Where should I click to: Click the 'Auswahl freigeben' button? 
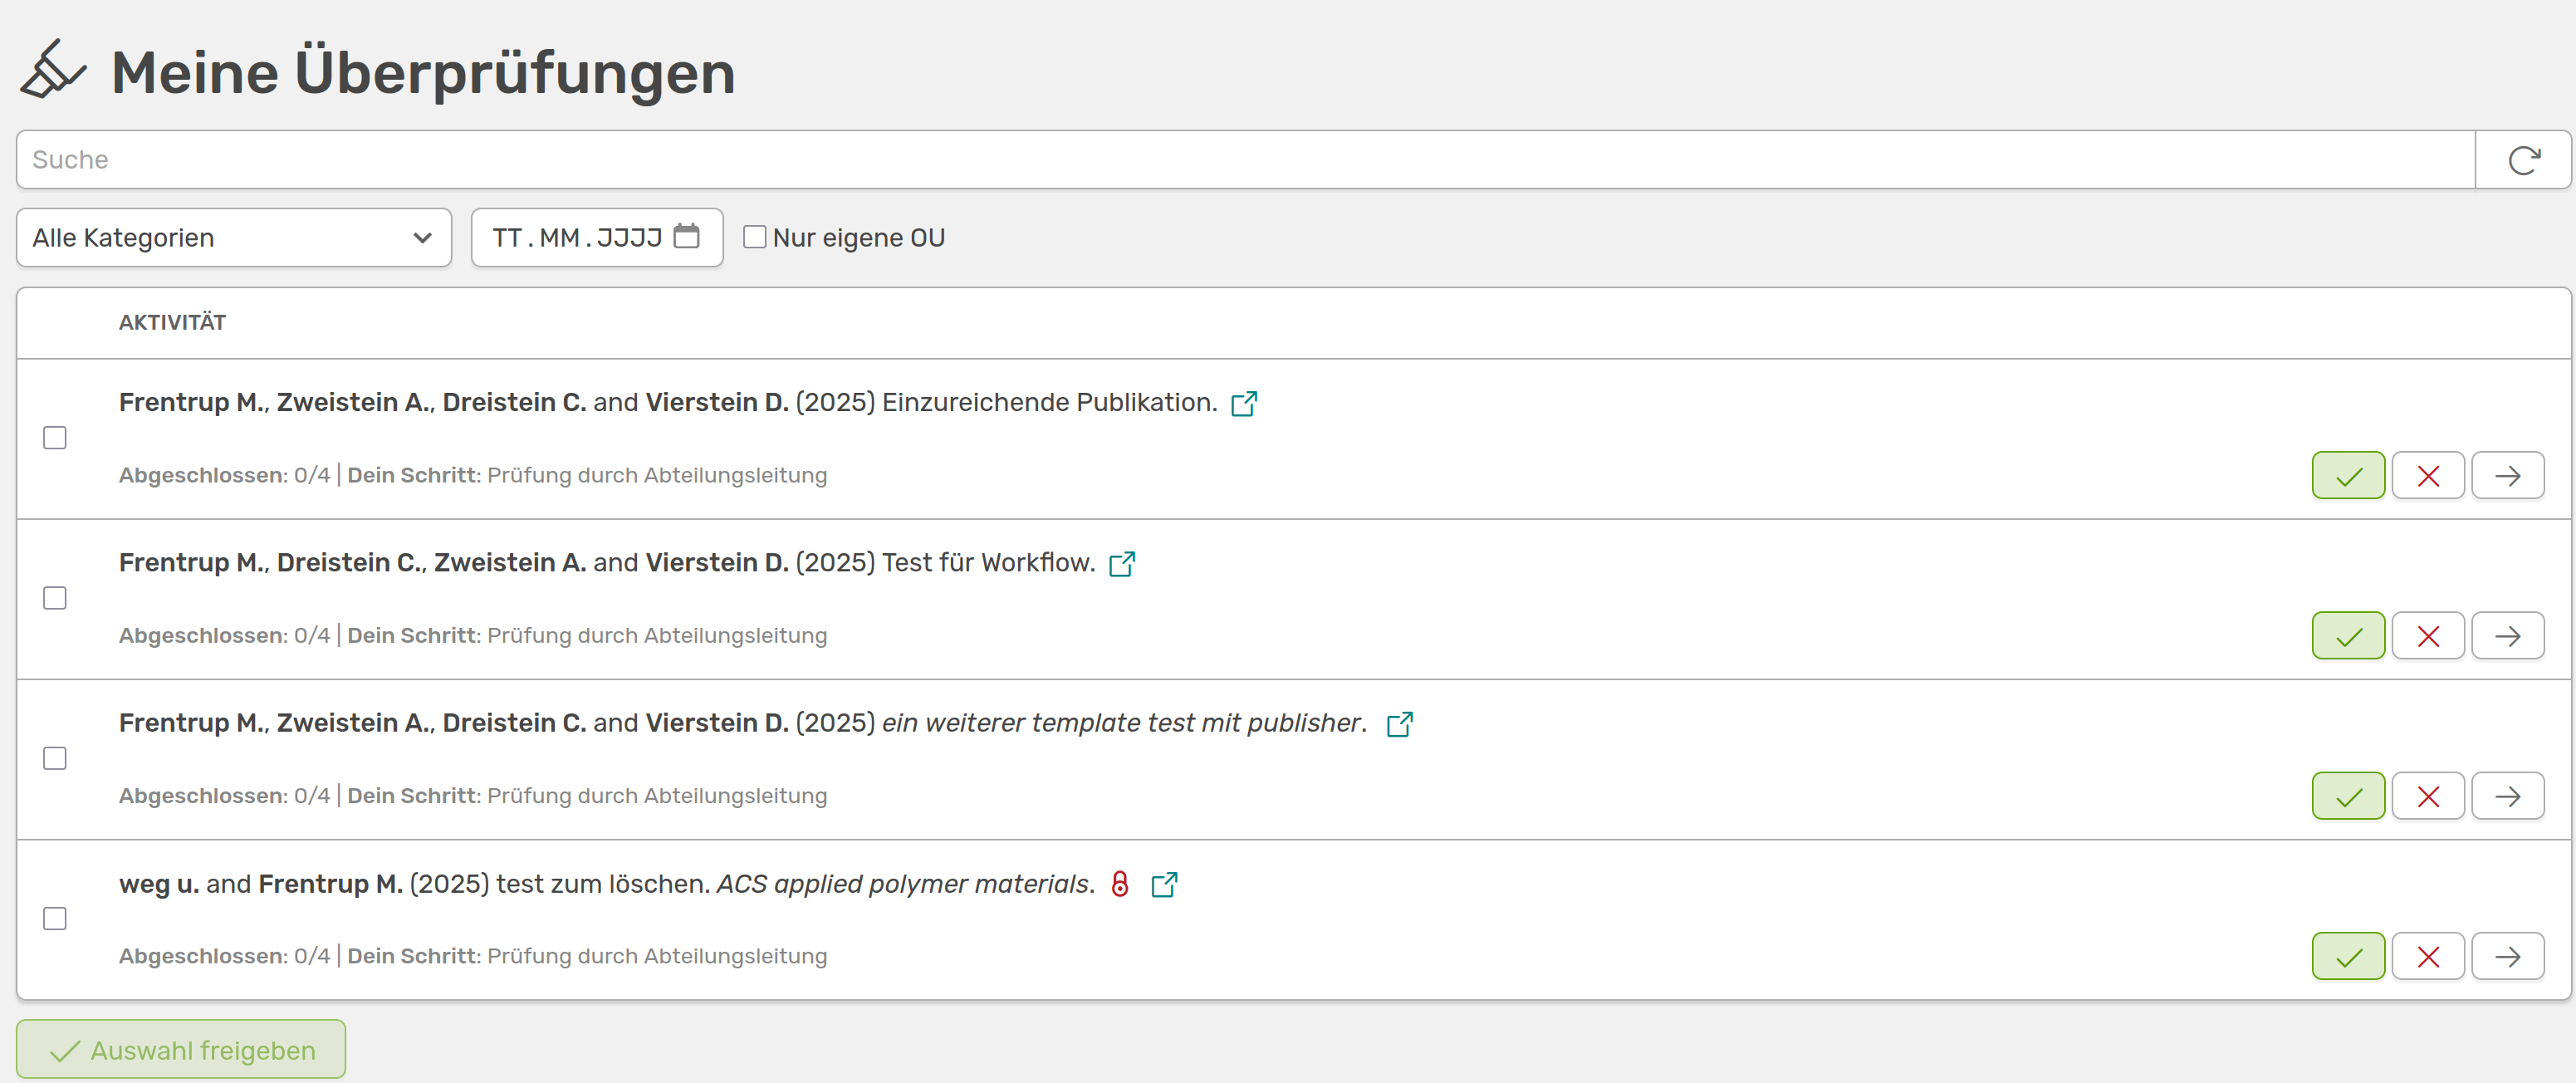pos(181,1050)
